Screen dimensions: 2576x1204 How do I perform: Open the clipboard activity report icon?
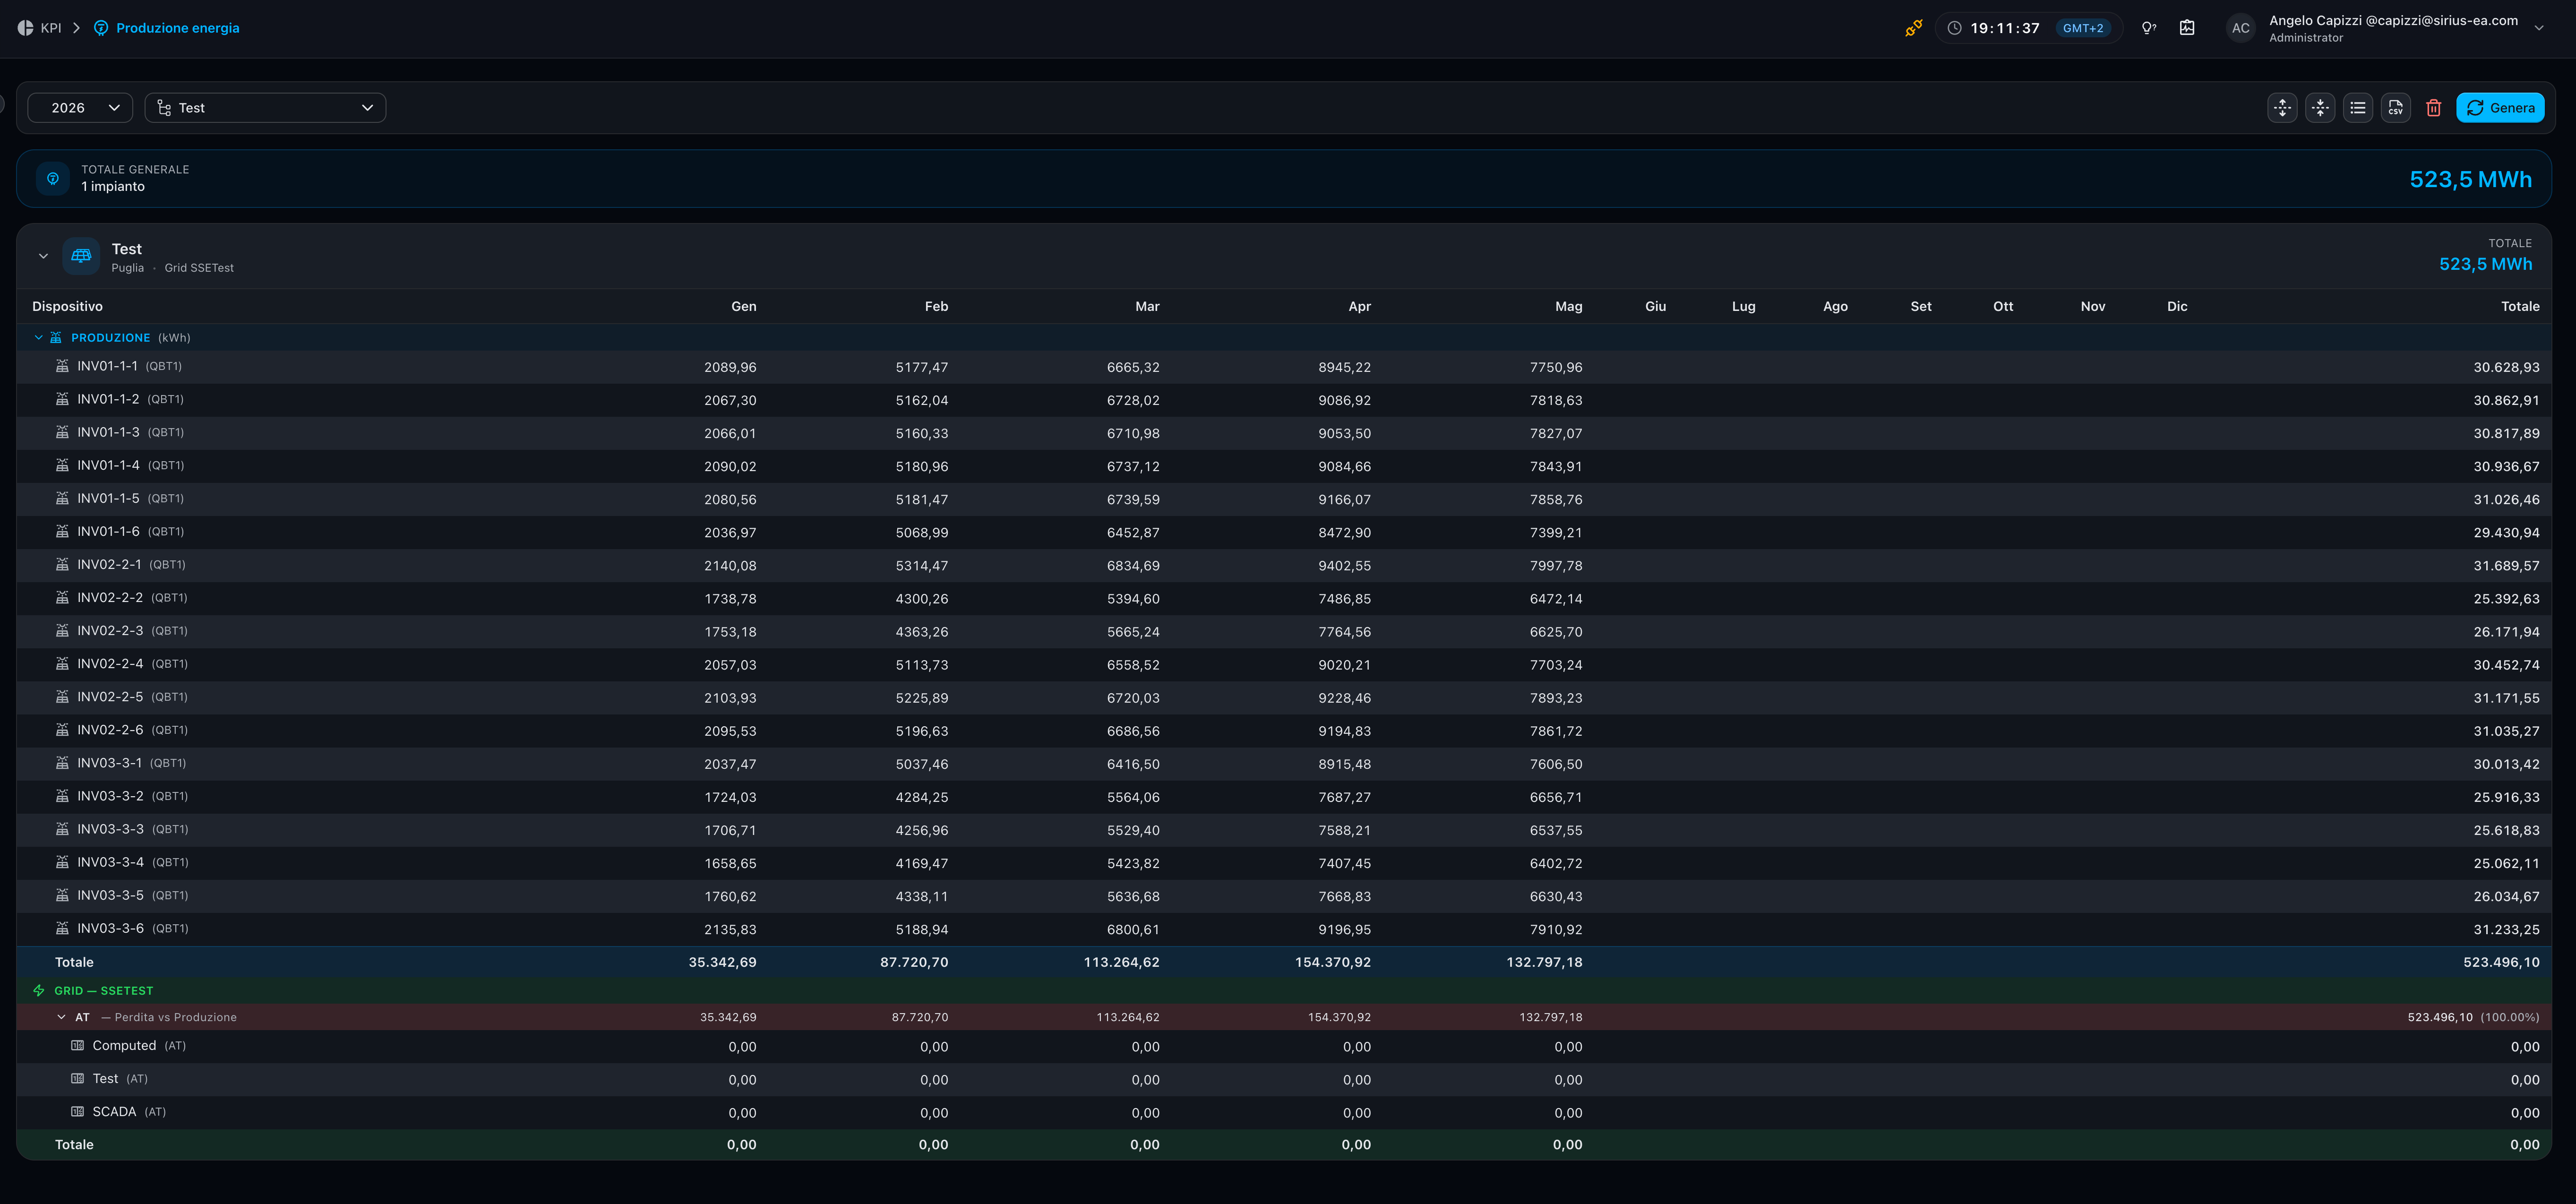click(x=2187, y=28)
